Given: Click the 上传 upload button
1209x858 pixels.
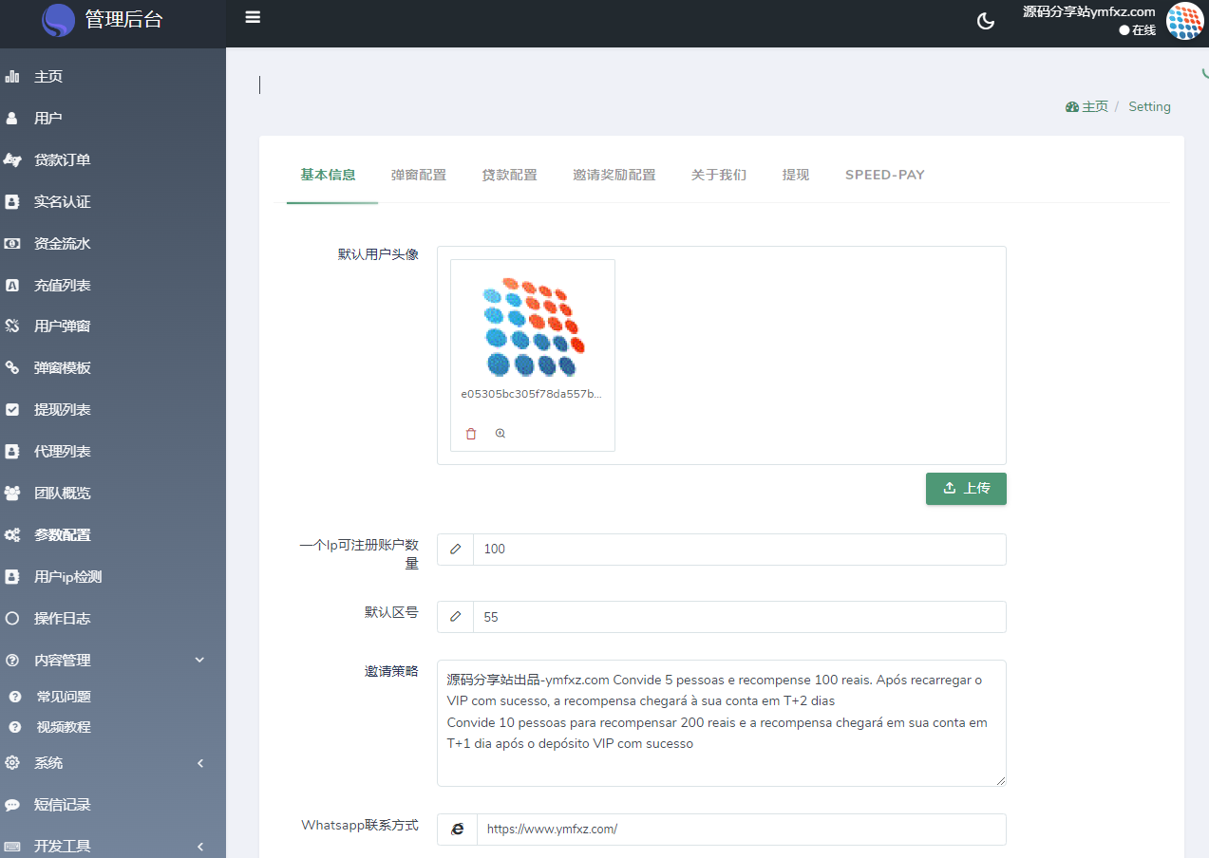Looking at the screenshot, I should click(x=966, y=488).
